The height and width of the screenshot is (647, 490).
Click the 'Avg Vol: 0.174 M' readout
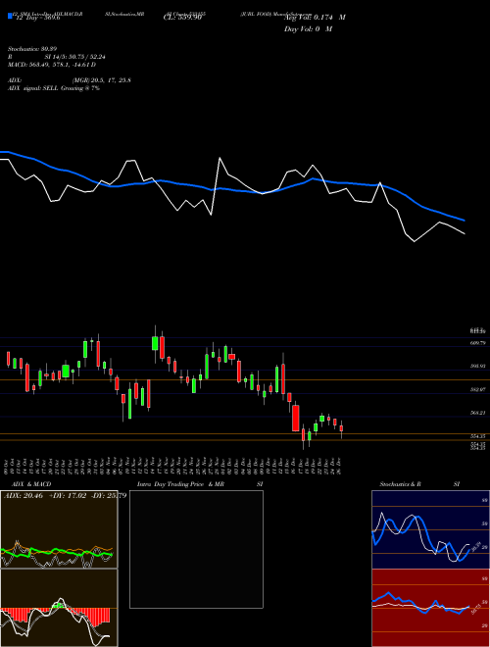point(315,18)
